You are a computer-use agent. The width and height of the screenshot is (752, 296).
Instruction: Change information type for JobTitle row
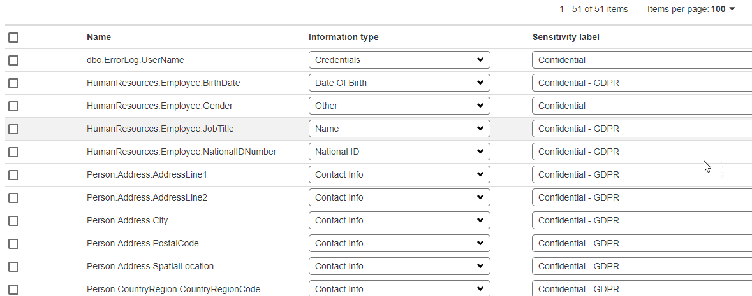click(x=399, y=129)
